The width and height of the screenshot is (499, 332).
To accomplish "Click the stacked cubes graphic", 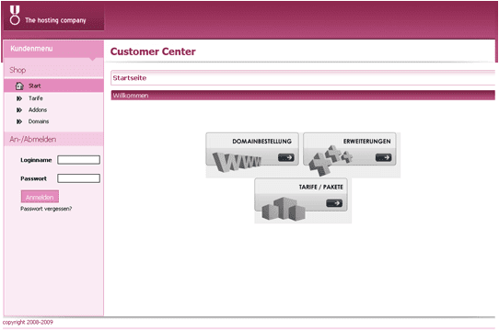I will point(284,209).
